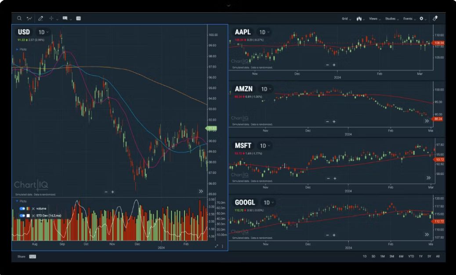Open the three-dot menu on USD panel

click(222, 246)
